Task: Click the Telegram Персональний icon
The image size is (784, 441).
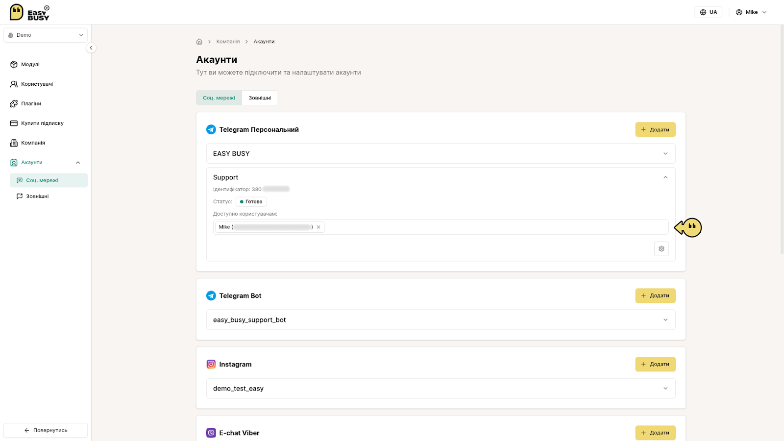Action: 211,129
